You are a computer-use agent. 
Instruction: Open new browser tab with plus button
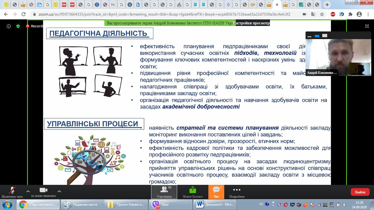(327, 5)
